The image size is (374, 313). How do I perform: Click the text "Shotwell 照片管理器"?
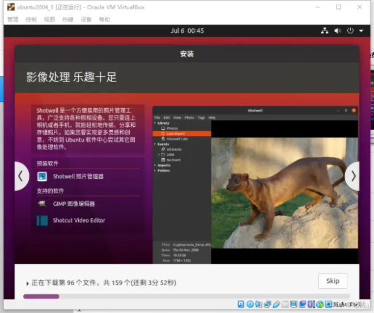tap(78, 177)
